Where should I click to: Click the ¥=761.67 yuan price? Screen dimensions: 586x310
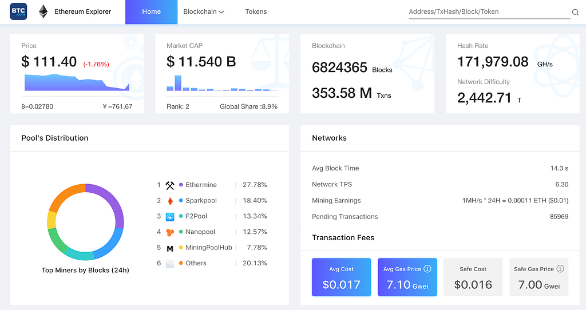point(117,106)
